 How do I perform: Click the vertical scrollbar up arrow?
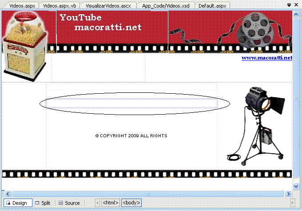pos(296,15)
